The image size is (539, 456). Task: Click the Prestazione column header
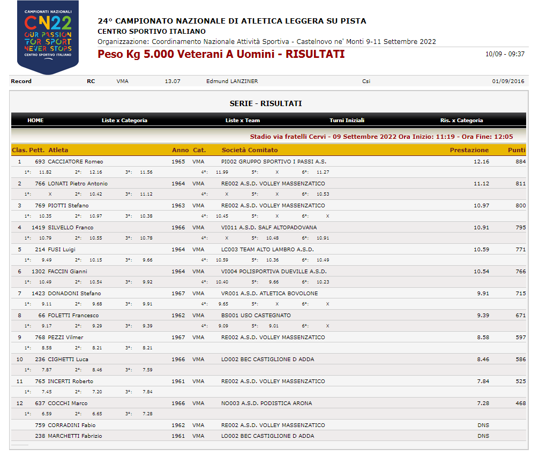[469, 150]
